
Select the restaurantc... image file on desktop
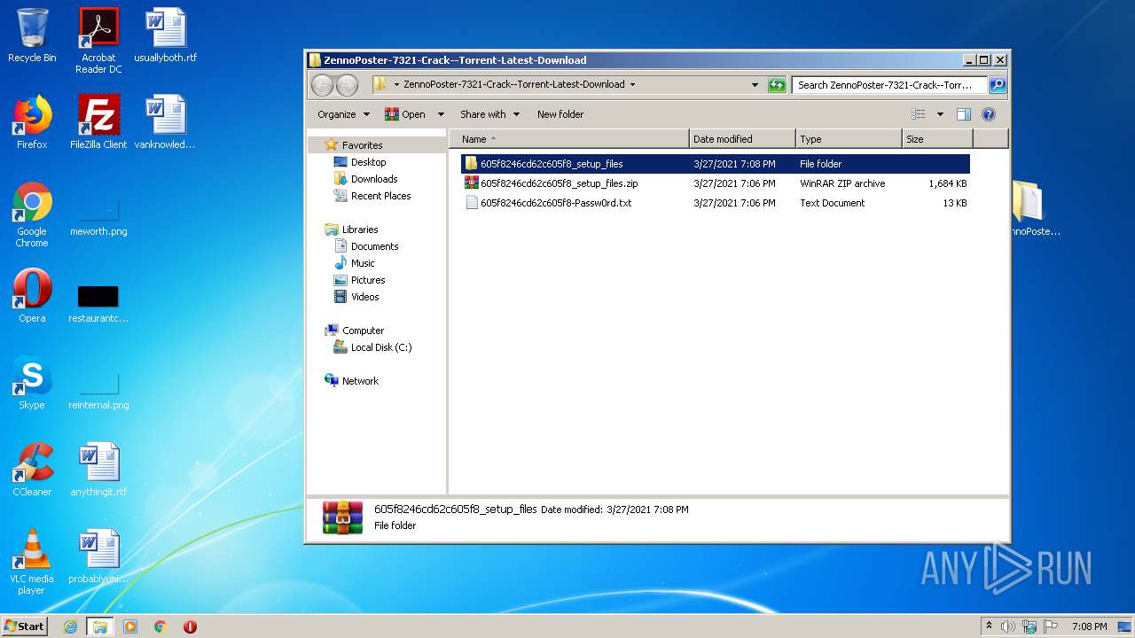(x=98, y=303)
